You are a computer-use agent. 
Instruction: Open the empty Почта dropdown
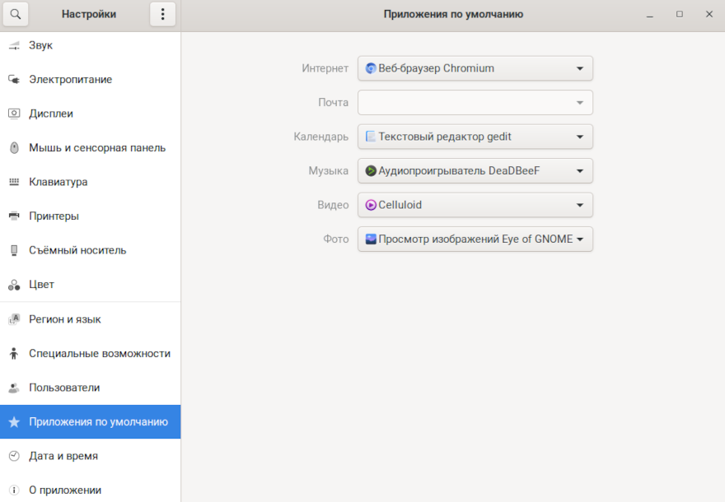[x=475, y=103]
